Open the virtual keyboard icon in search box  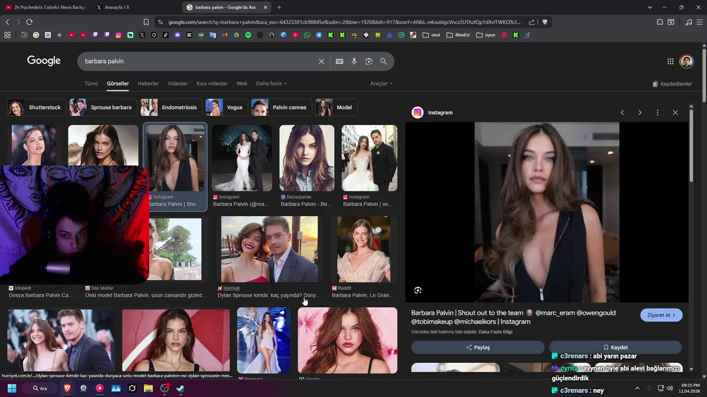(340, 61)
